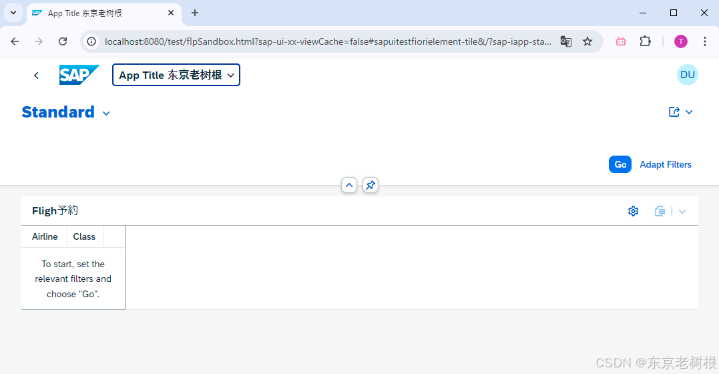
Task: Collapse the header with the up chevron
Action: [x=349, y=185]
